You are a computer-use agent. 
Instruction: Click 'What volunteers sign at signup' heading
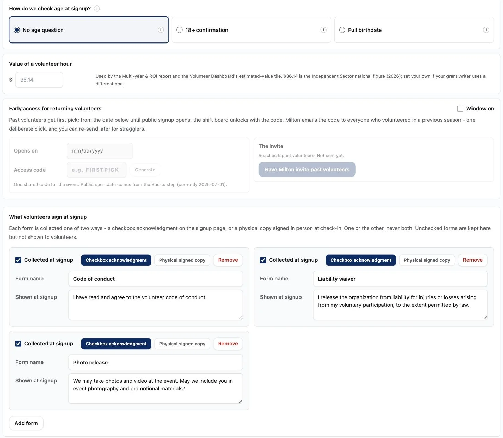coord(48,217)
